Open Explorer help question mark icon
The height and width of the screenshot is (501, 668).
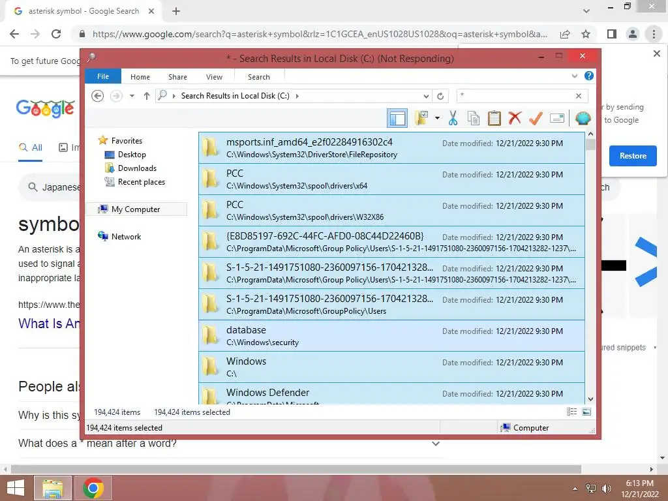[x=589, y=76]
